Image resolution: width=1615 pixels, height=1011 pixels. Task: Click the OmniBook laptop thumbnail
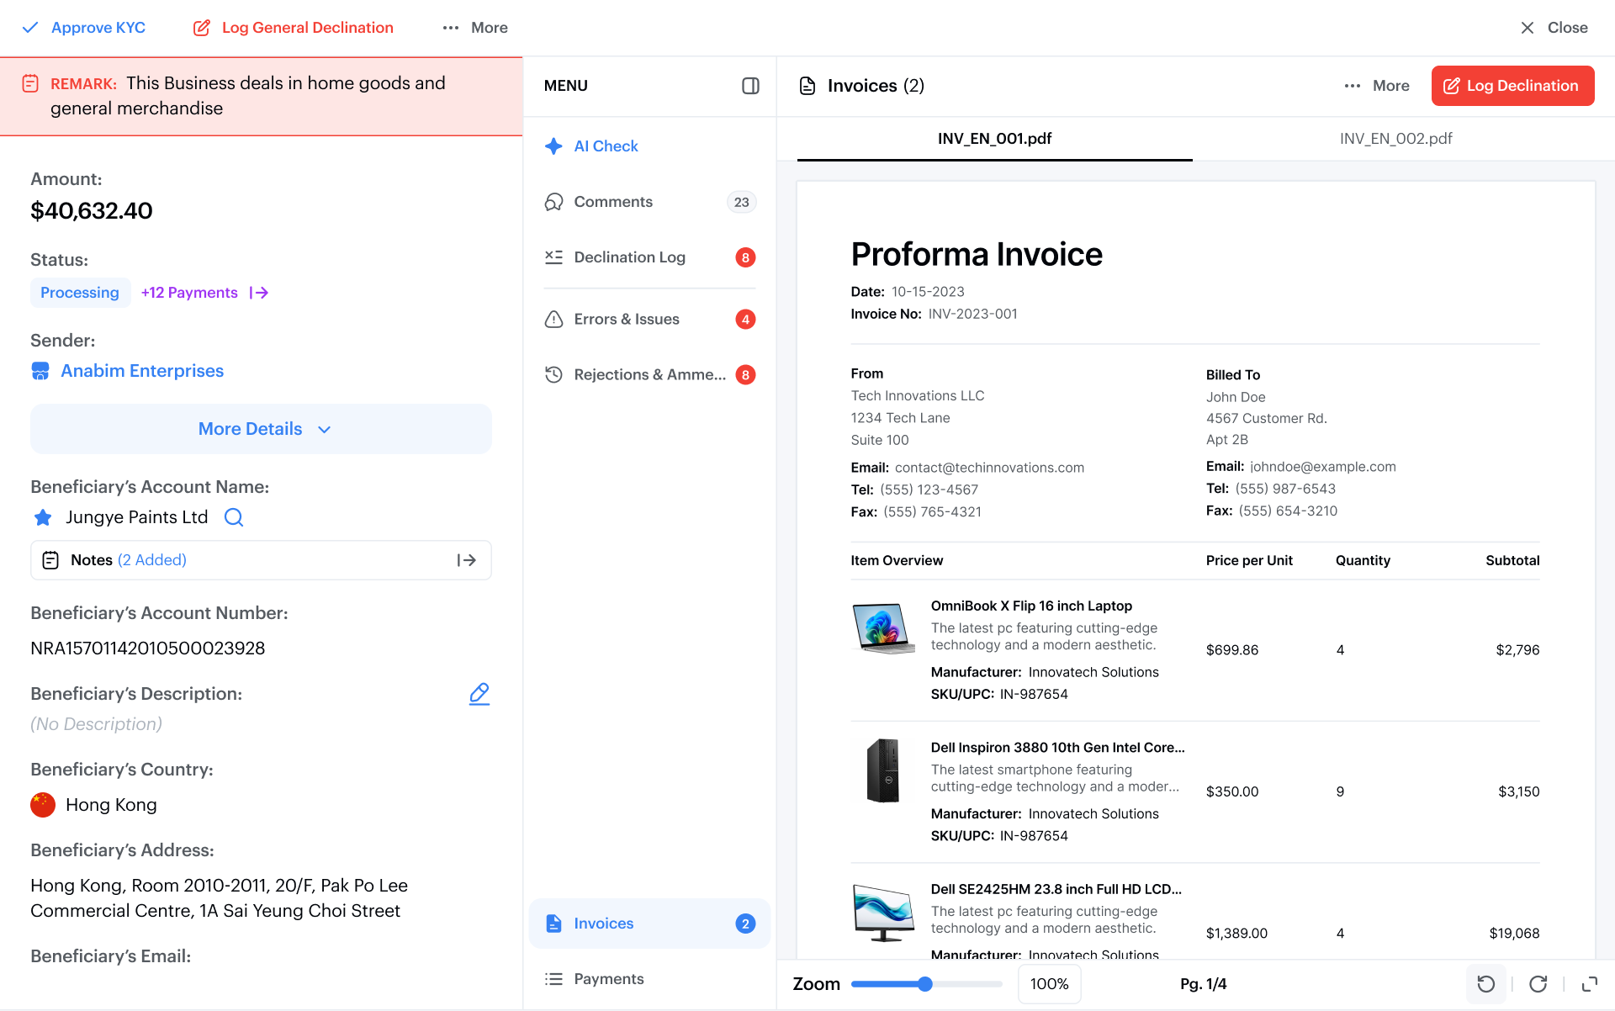[883, 628]
